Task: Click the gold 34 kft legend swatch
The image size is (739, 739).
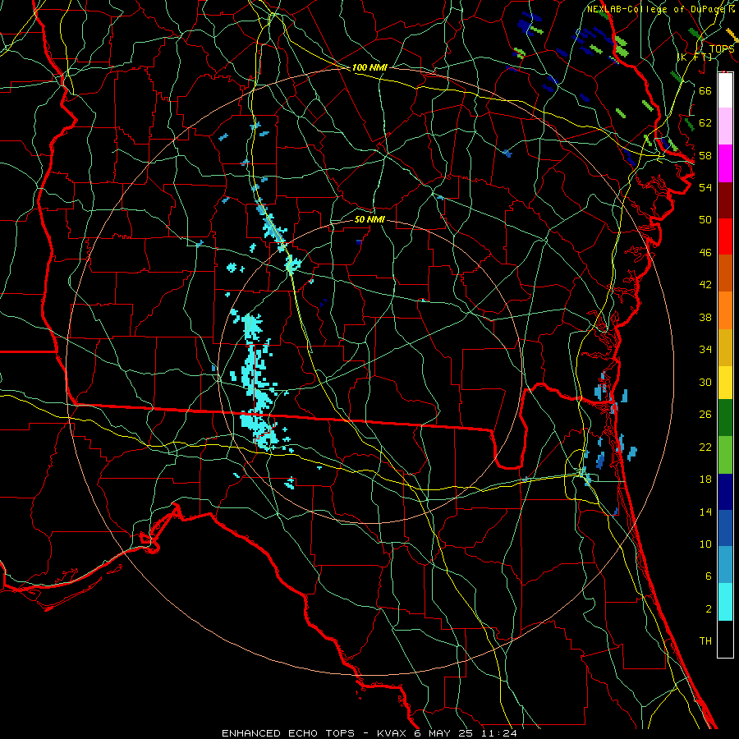Action: [725, 347]
